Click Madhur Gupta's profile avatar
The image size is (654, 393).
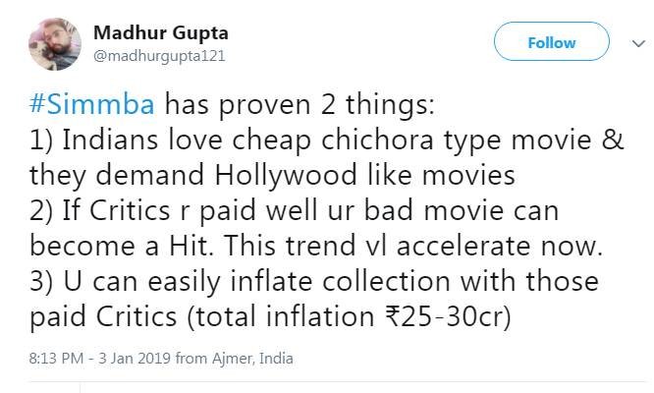pyautogui.click(x=54, y=43)
